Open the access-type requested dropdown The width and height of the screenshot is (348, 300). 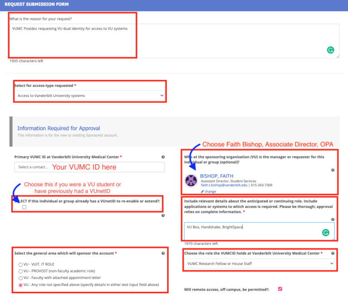point(90,96)
